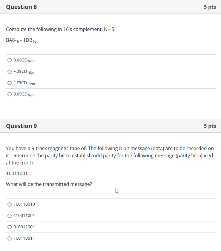The width and height of the screenshot is (221, 251).
Task: Click the radio circle beside 100110010
Action: pos(10,204)
